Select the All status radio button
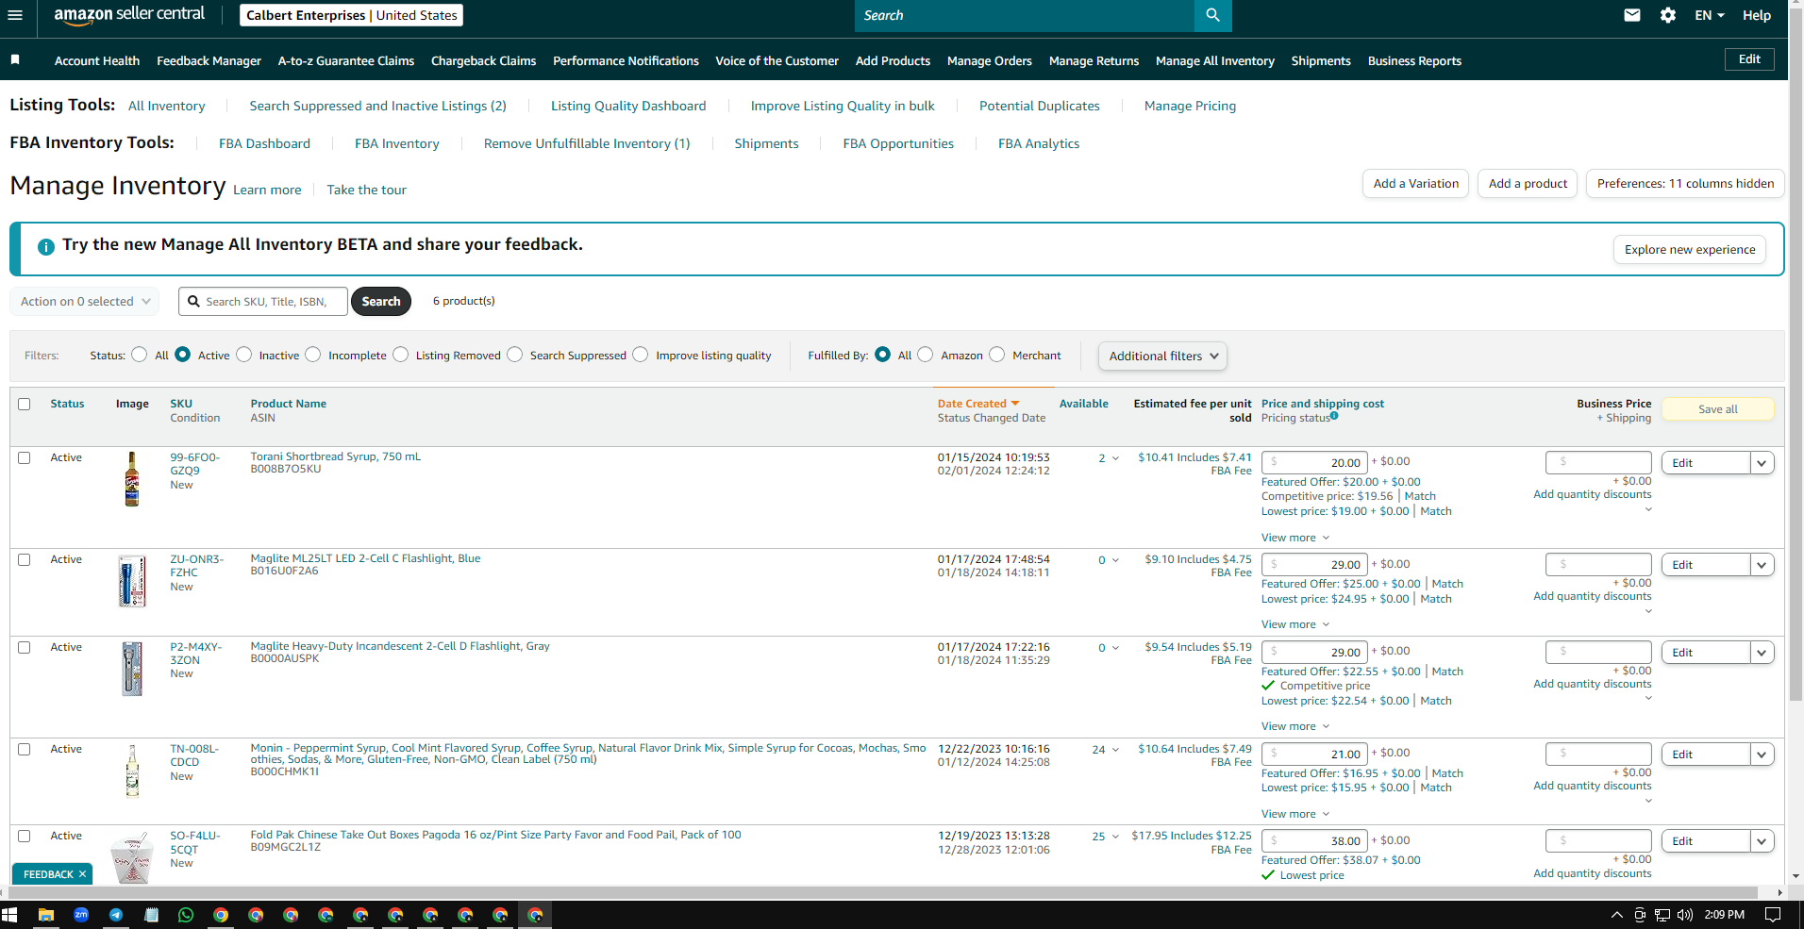 click(x=140, y=355)
